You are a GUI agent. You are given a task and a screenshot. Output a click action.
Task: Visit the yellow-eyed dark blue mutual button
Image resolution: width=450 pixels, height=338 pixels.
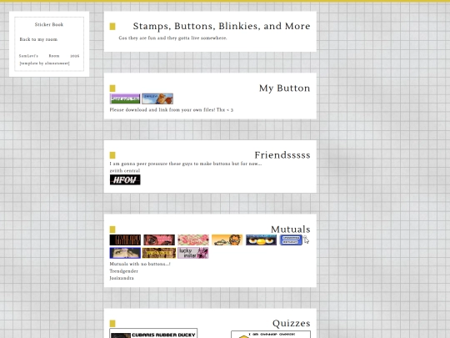click(261, 240)
